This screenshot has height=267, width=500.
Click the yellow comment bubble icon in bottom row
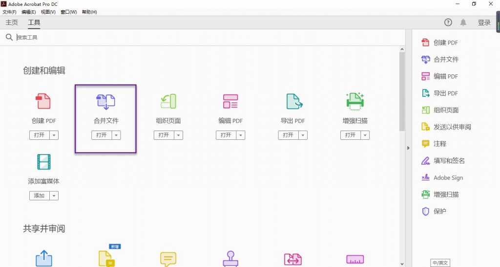[168, 259]
